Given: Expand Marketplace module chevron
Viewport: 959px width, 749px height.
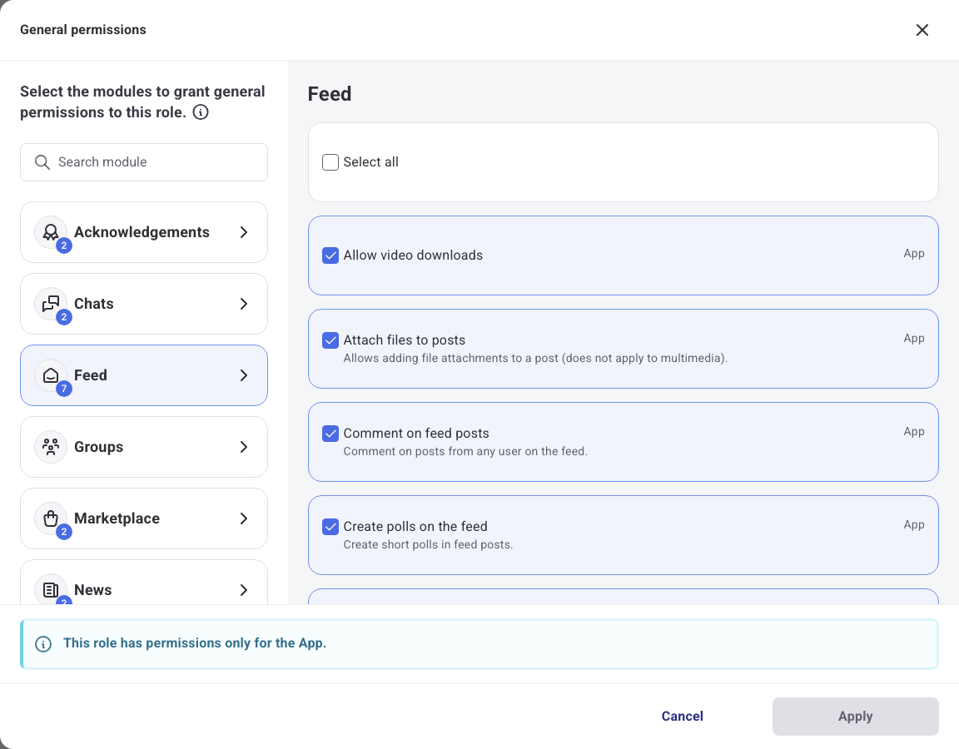Looking at the screenshot, I should click(243, 518).
